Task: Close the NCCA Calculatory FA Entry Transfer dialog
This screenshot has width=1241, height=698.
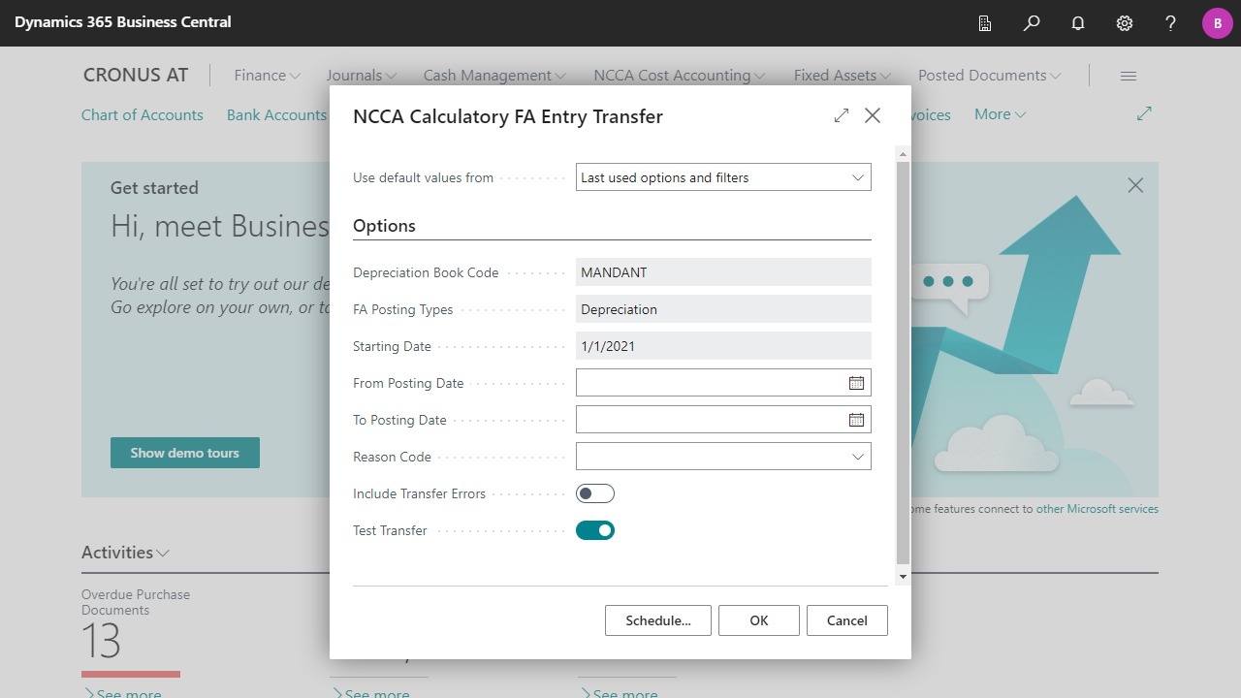Action: tap(873, 115)
